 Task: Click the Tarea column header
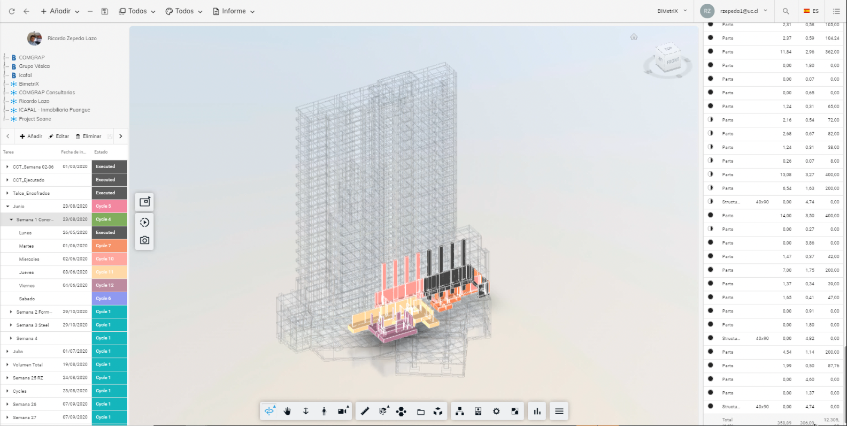(x=9, y=152)
